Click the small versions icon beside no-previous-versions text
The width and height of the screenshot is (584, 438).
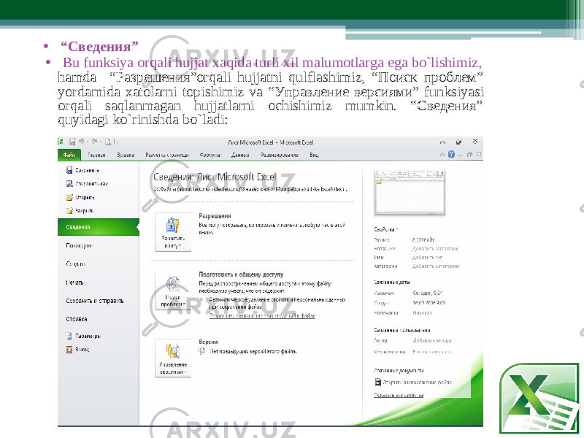202,351
